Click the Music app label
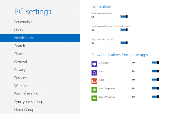 pyautogui.click(x=101, y=71)
